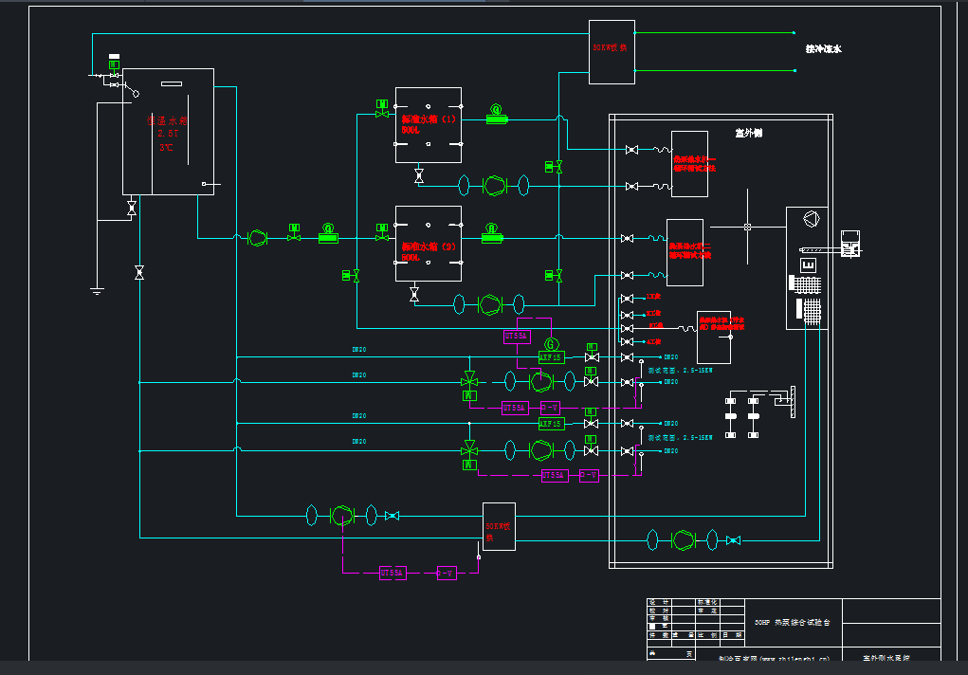Click the drain valve under standard tank (1)
Screen dimensions: 968x675
click(x=419, y=176)
